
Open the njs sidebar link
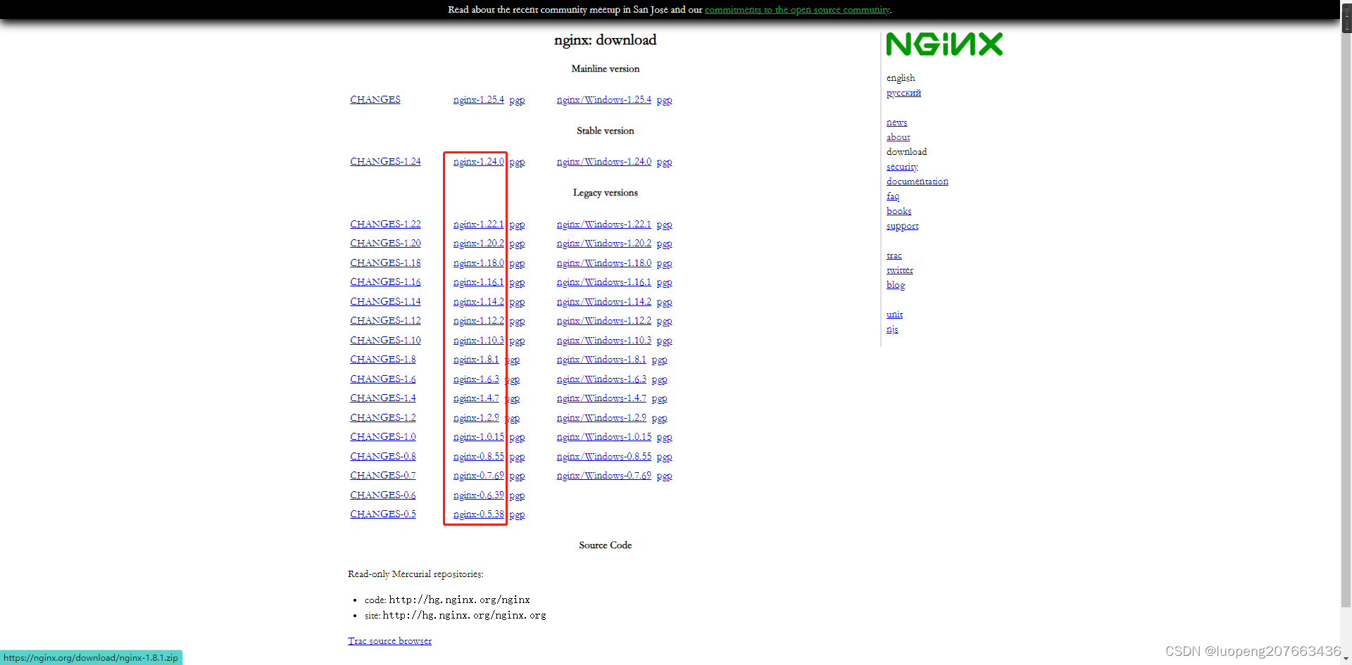click(x=892, y=329)
